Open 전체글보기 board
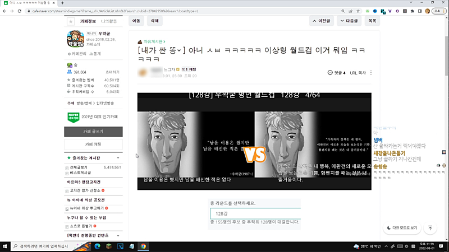Image resolution: width=449 pixels, height=252 pixels. click(79, 167)
